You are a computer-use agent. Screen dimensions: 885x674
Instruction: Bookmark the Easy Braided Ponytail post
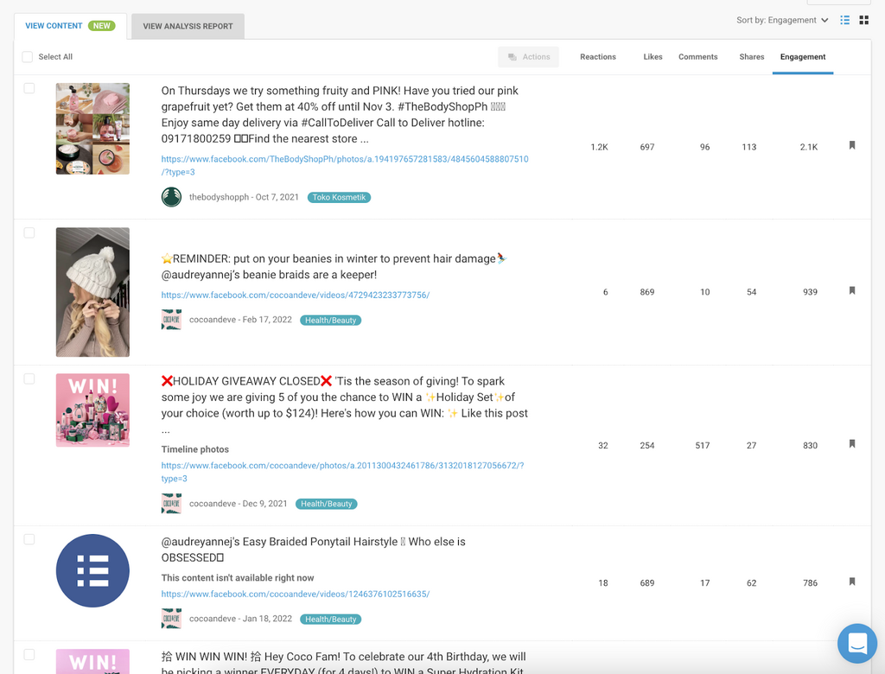click(x=852, y=582)
